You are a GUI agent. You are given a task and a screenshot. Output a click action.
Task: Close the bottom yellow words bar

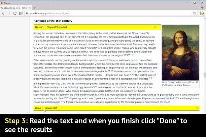[197, 108]
